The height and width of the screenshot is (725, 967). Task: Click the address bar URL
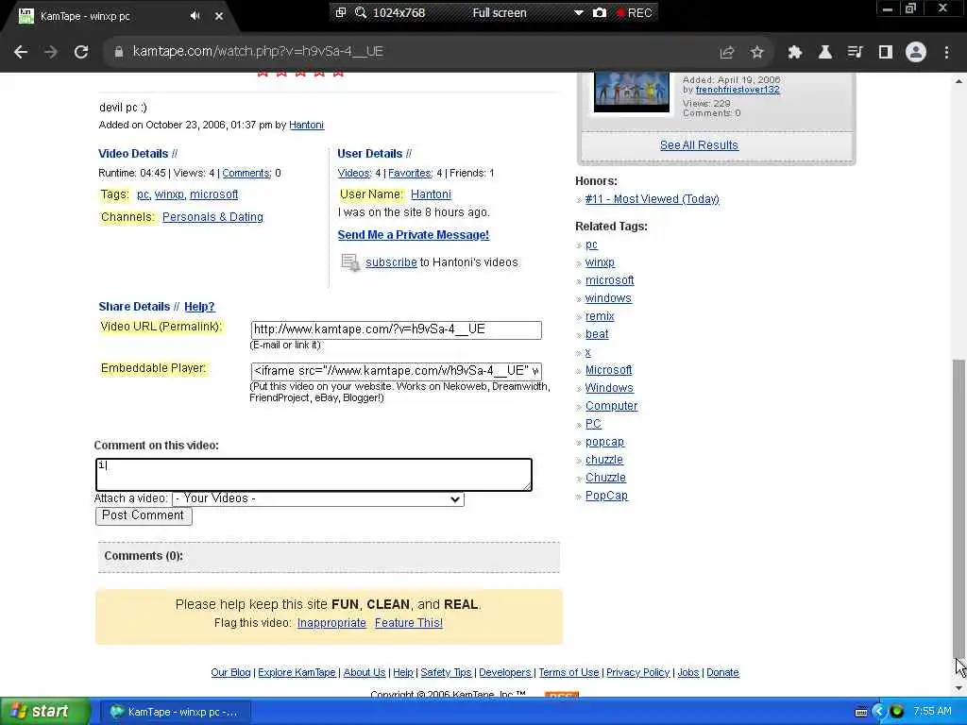[258, 52]
